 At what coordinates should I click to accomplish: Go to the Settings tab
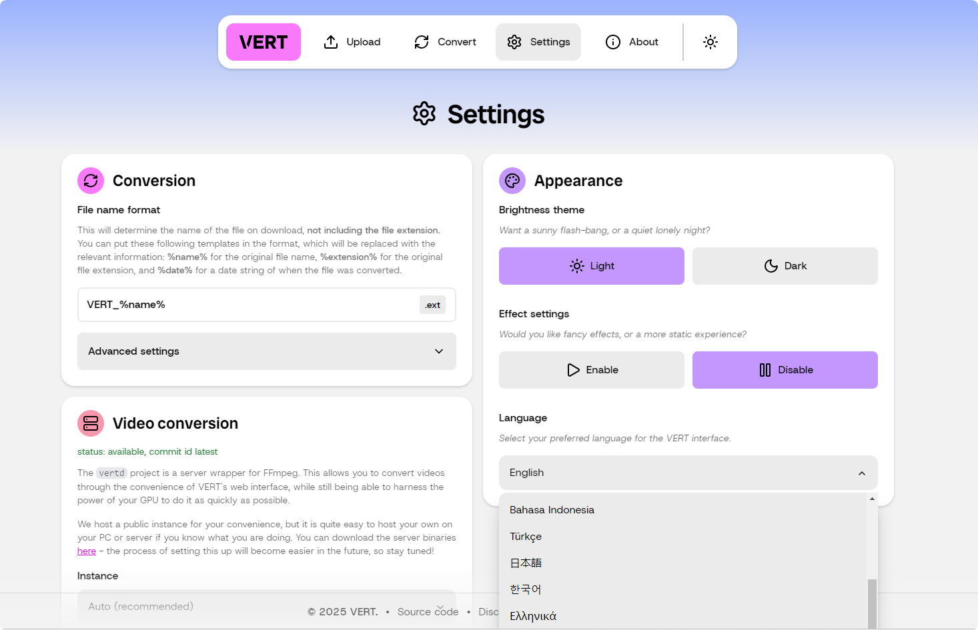click(538, 42)
